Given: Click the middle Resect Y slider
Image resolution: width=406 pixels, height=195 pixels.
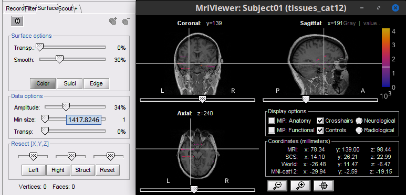Looking at the screenshot, I should (71, 156).
